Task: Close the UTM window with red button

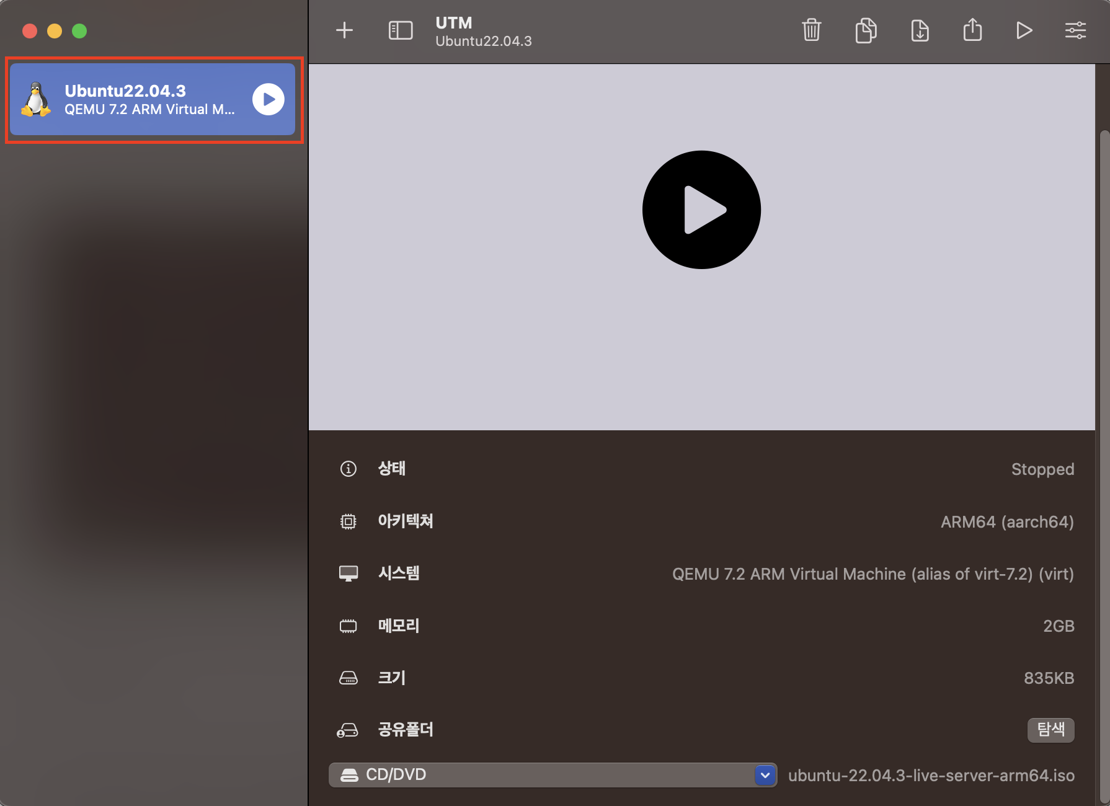Action: tap(30, 31)
